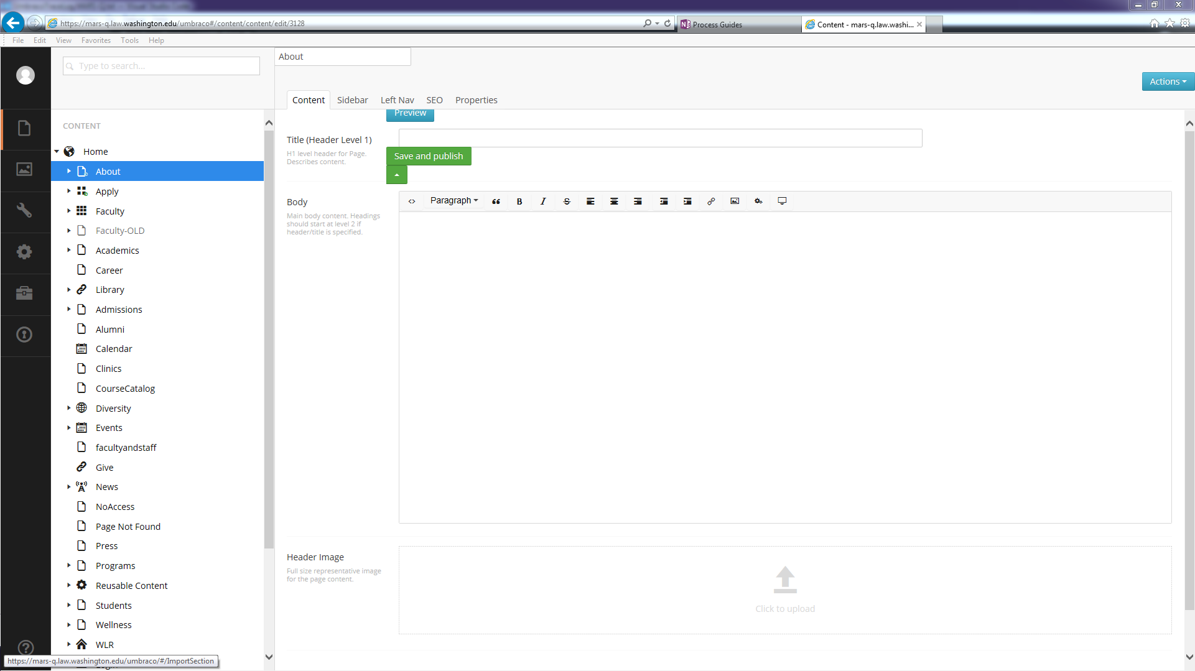Screen dimensions: 1195x671
Task: Open help question mark icon
Action: (26, 648)
